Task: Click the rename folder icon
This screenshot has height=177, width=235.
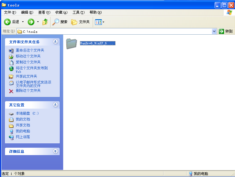Action: [11, 51]
